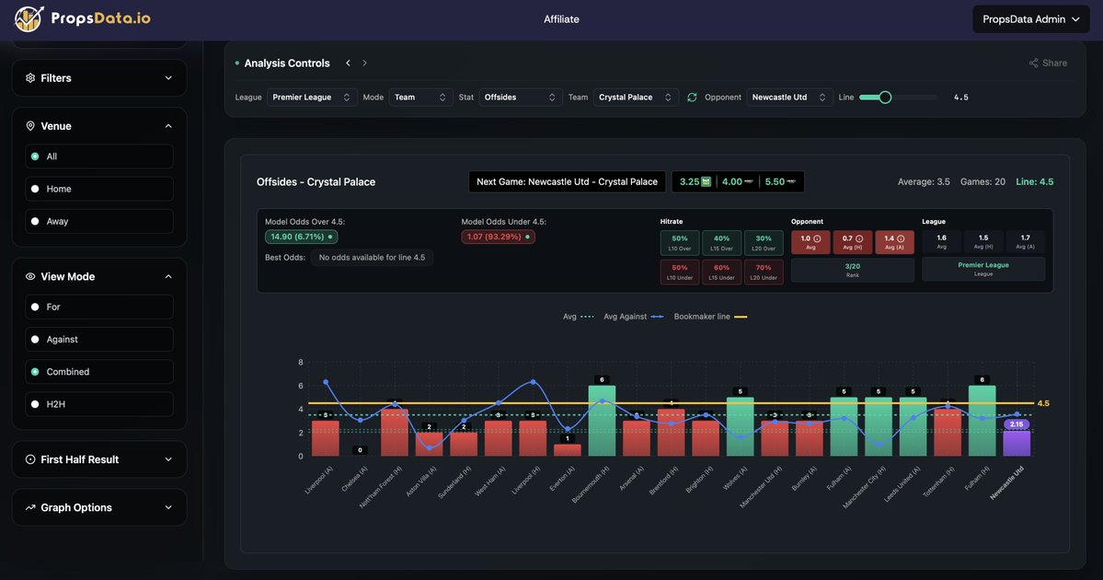The width and height of the screenshot is (1103, 580).
Task: Open the Affiliate page
Action: coord(561,19)
